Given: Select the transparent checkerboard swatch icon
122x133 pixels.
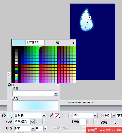Looking at the screenshot, I should tap(9, 75).
